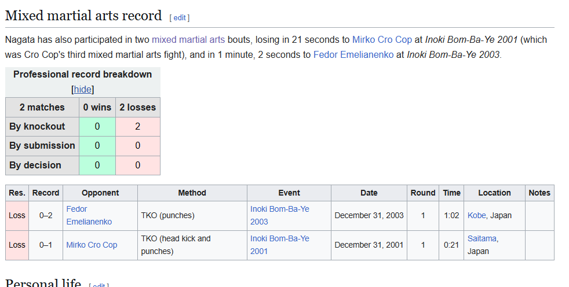This screenshot has height=287, width=569.
Task: Click the Round column header
Action: point(423,193)
